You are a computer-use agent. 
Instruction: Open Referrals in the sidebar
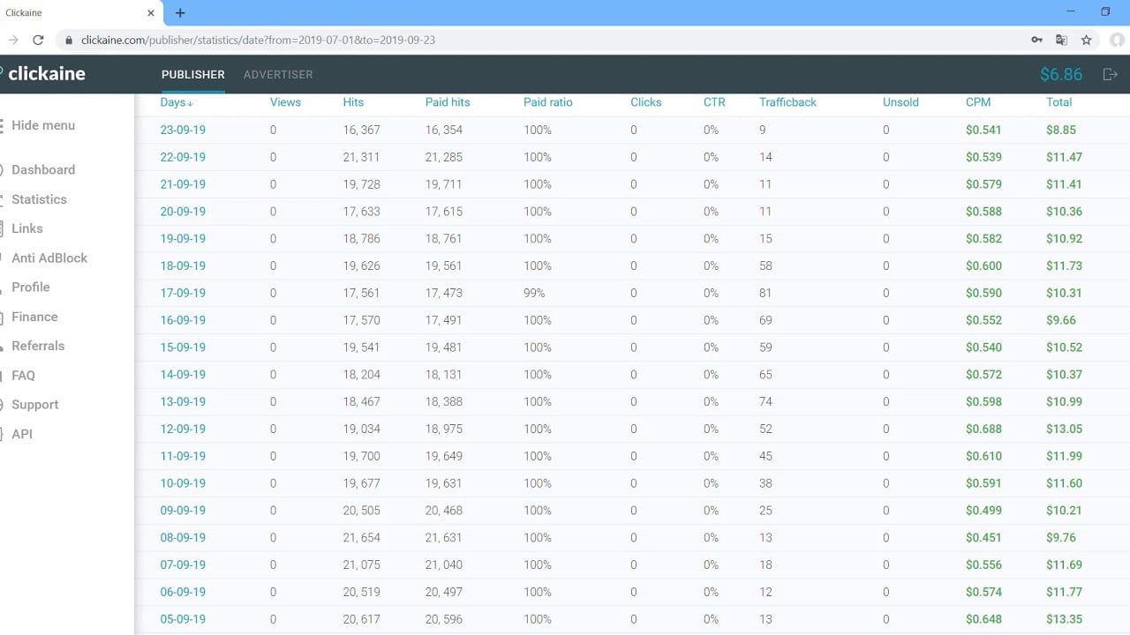coord(38,346)
